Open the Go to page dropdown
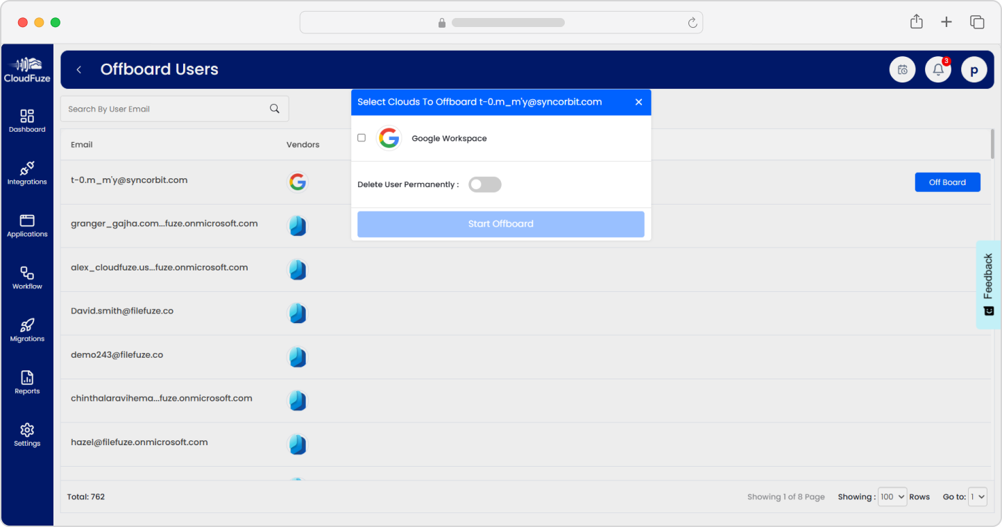The width and height of the screenshot is (1002, 527). click(977, 496)
